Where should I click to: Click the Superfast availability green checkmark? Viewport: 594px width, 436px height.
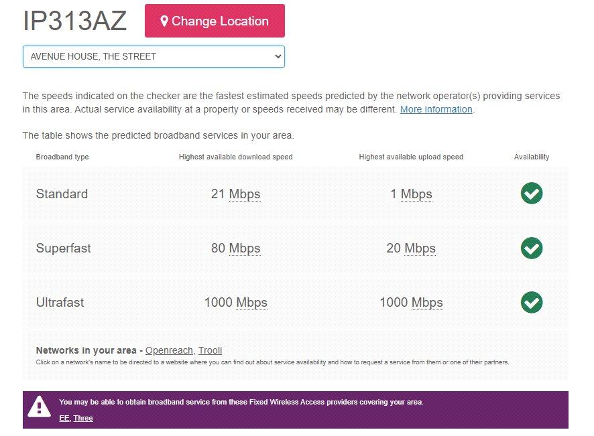tap(531, 248)
